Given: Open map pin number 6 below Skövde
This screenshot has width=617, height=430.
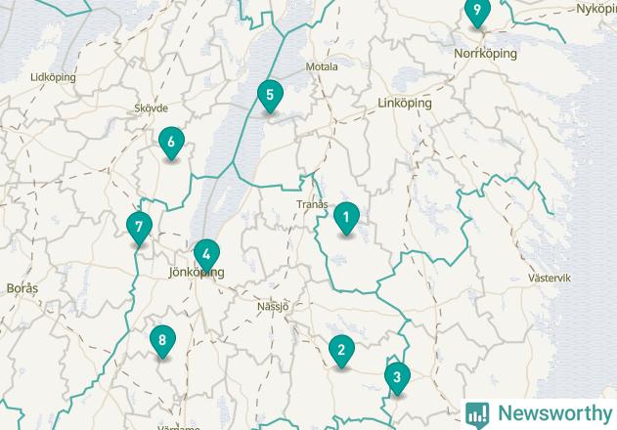Looking at the screenshot, I should (171, 144).
